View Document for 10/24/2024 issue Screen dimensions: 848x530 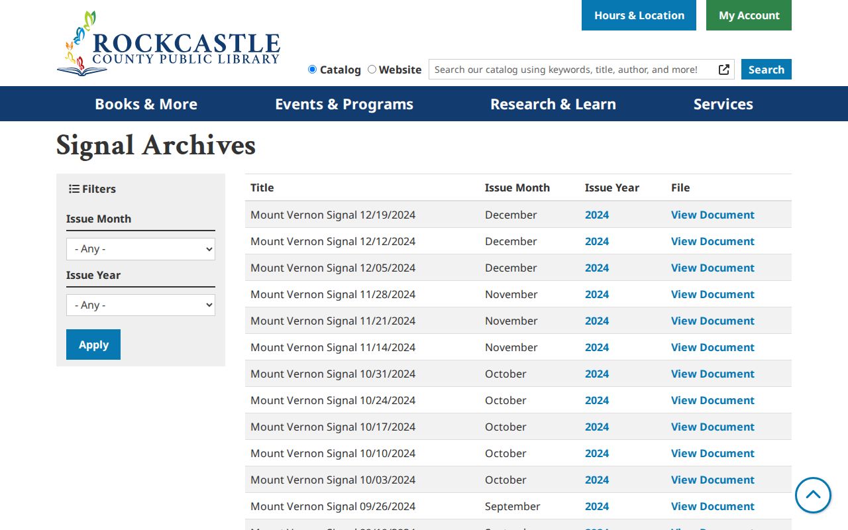(x=713, y=400)
